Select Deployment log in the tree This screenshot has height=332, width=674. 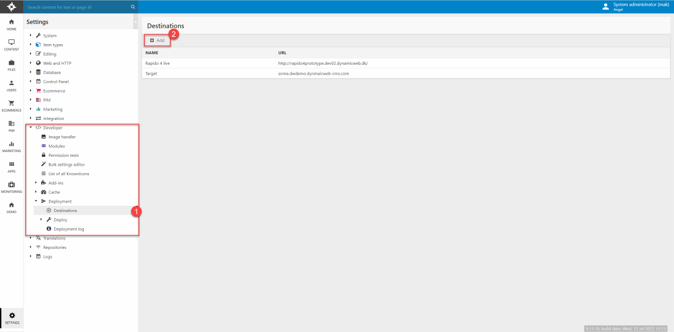pyautogui.click(x=68, y=229)
